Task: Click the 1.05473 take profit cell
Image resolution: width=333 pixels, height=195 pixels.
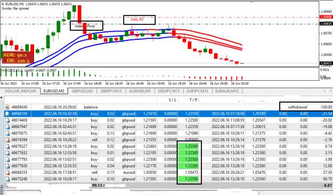Action: [192, 173]
